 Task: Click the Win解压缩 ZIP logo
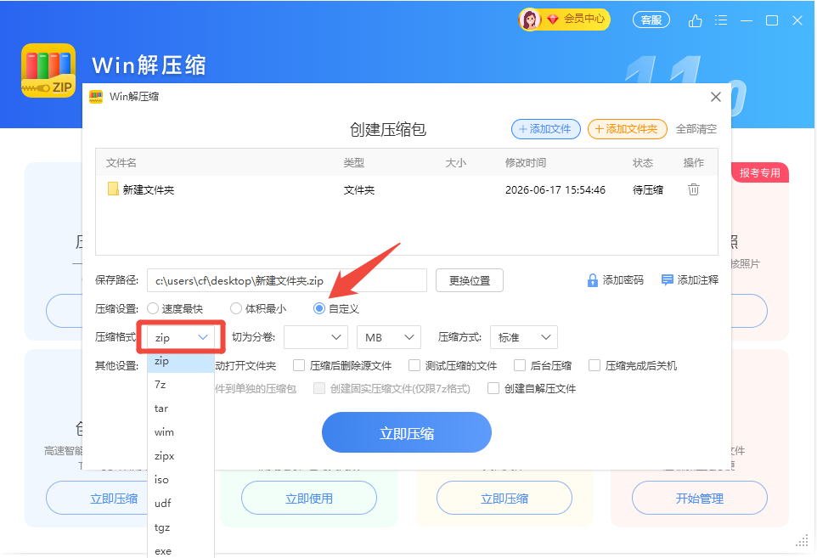point(48,70)
